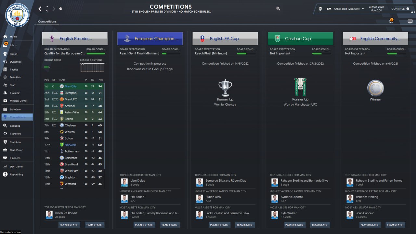Click Premier Division board confidence bar
The height and width of the screenshot is (234, 416).
[96, 53]
